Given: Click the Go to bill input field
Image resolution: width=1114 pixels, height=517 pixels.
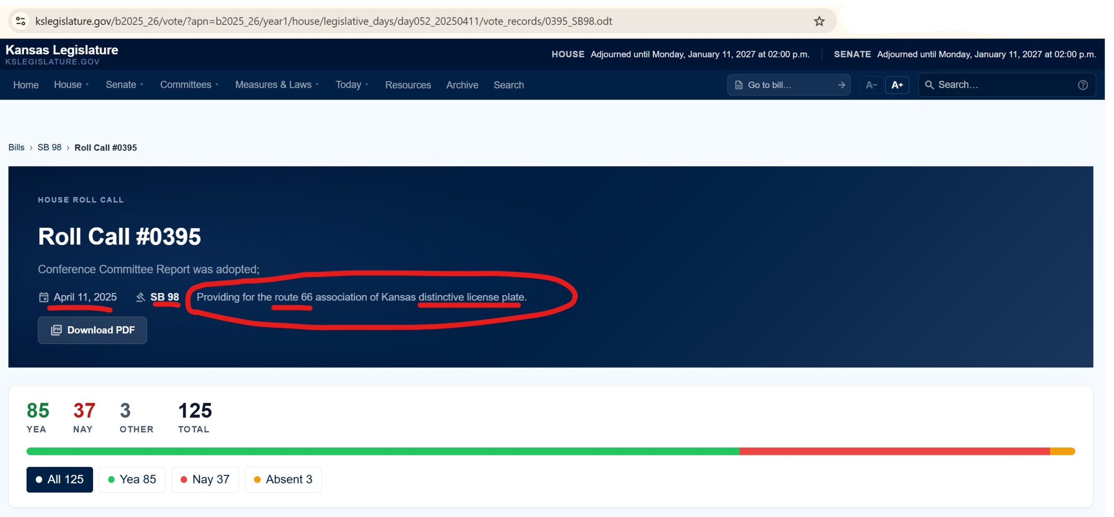Looking at the screenshot, I should click(x=789, y=85).
